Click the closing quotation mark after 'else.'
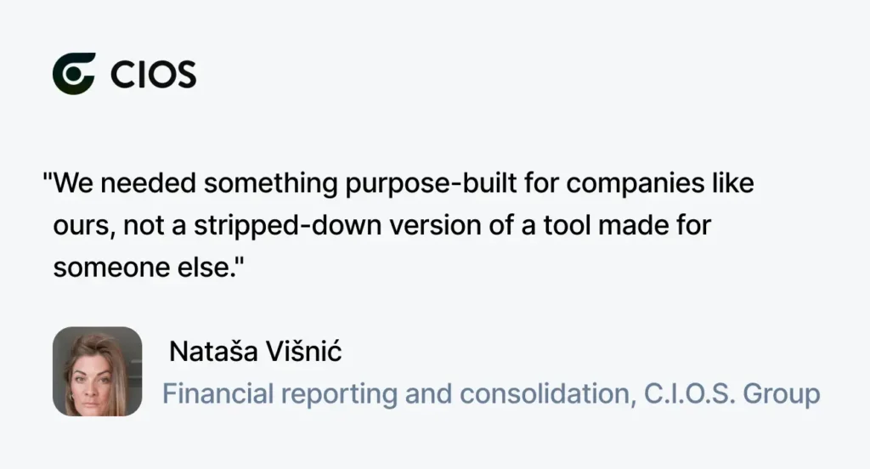Image resolution: width=870 pixels, height=469 pixels. (x=240, y=262)
